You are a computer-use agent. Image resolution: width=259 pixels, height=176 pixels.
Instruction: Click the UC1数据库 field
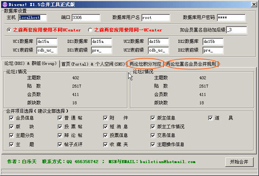pyautogui.click(x=47, y=41)
